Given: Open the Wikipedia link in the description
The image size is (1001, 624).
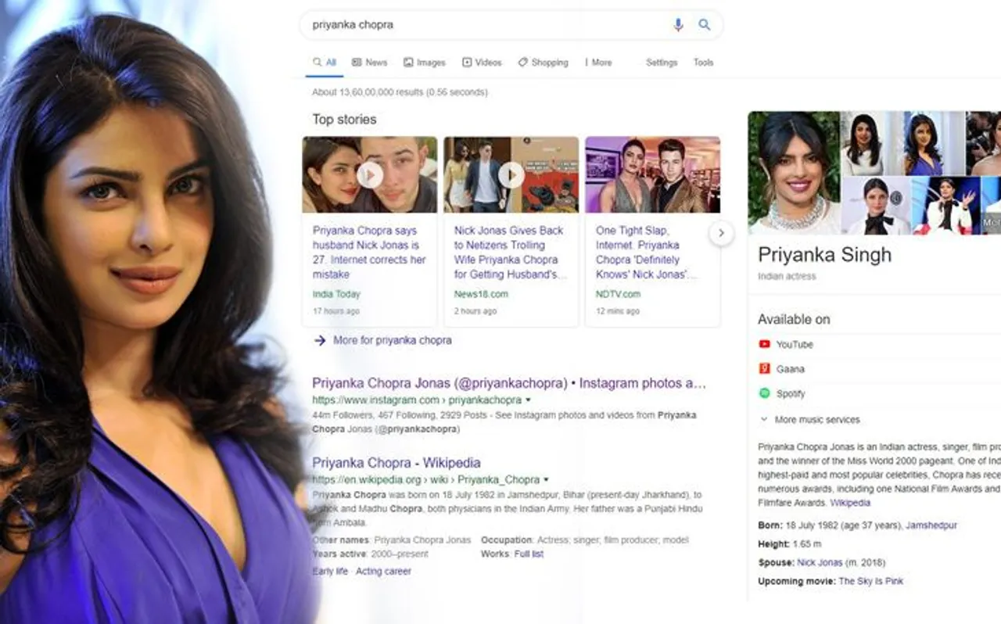Looking at the screenshot, I should (x=850, y=503).
